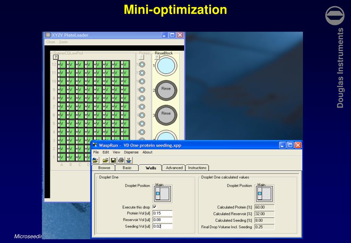The width and height of the screenshot is (351, 243).
Task: Select protein vial 4 in PlateLoader
Action: [142, 132]
